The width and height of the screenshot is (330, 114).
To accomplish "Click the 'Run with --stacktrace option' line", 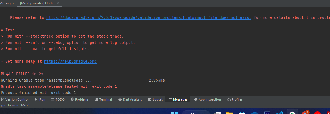I will [62, 36].
